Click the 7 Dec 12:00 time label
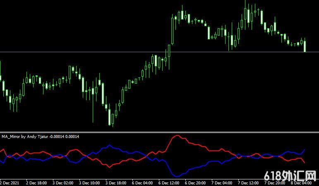The height and width of the screenshot is (186, 319). [248, 183]
